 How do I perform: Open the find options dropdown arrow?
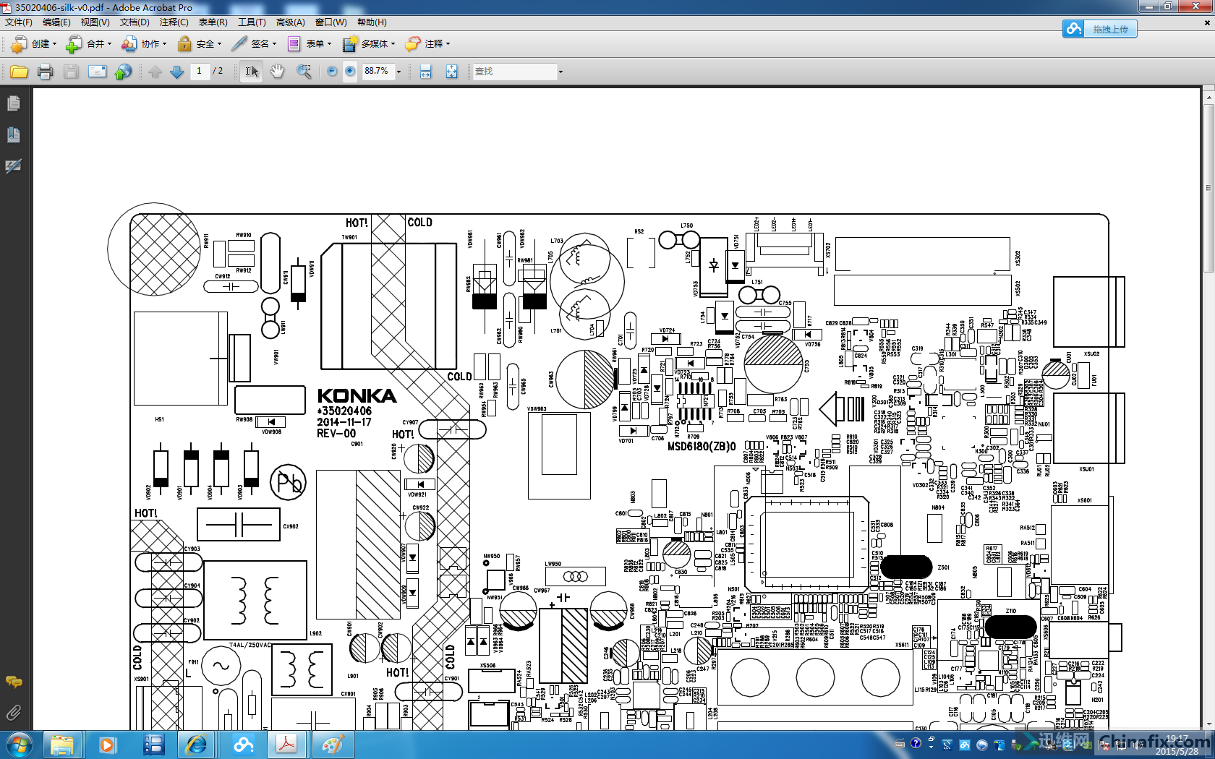[x=560, y=72]
